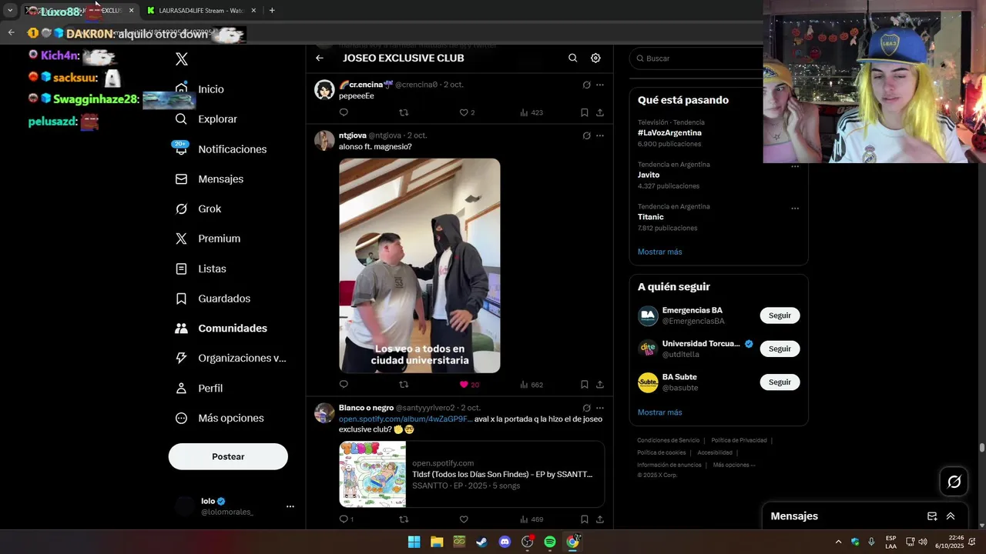Follow BA Subte
Screen dimensions: 986x554
780,382
